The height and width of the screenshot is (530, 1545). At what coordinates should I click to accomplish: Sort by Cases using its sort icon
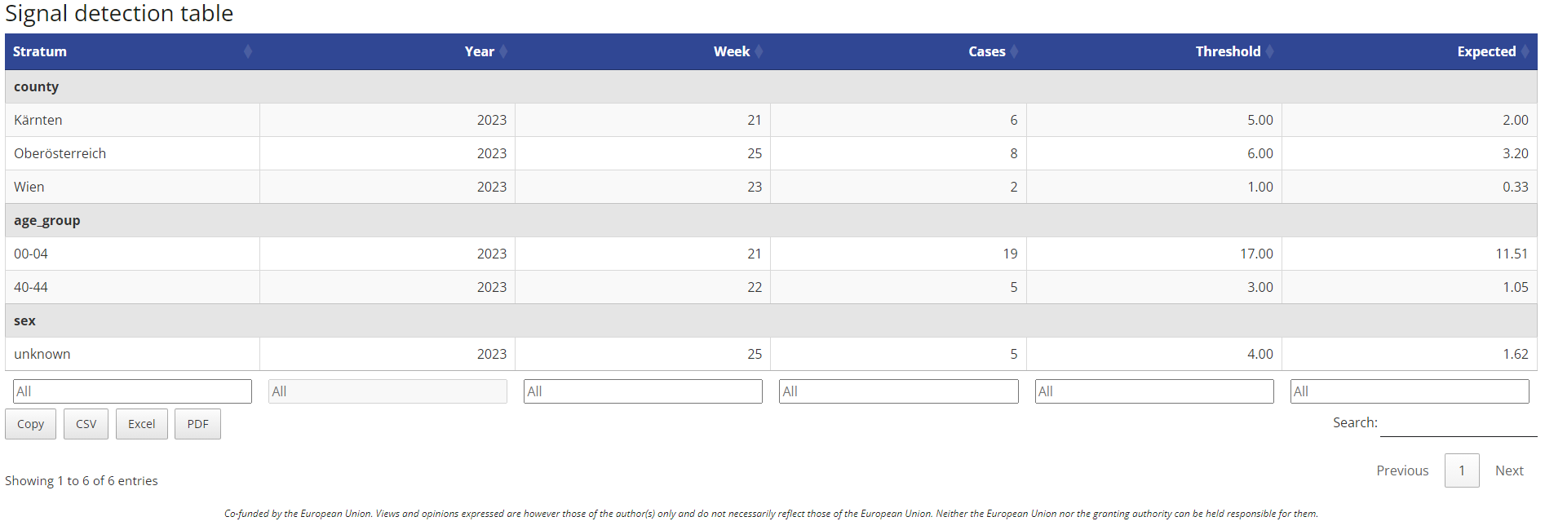pos(1014,51)
